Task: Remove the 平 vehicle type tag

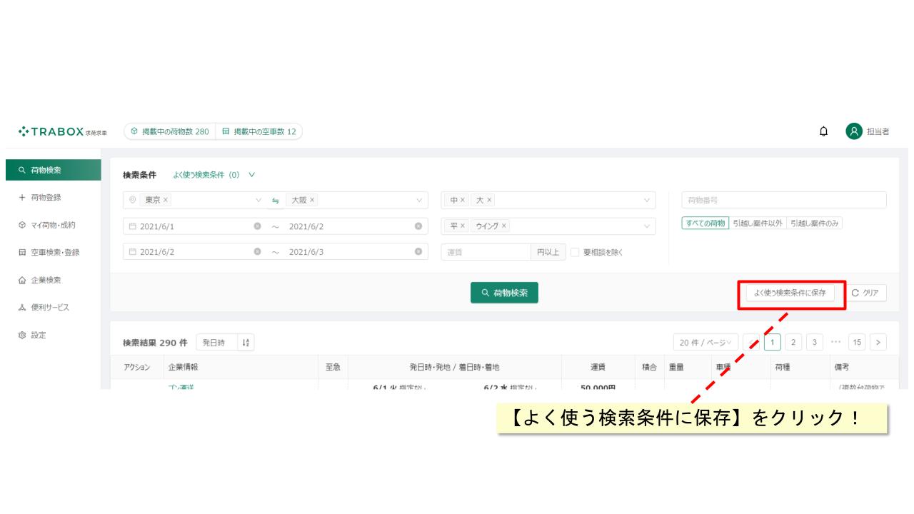Action: point(463,226)
